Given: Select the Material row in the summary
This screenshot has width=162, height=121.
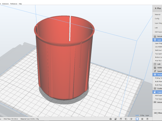Looking at the screenshot, I should [158, 14].
